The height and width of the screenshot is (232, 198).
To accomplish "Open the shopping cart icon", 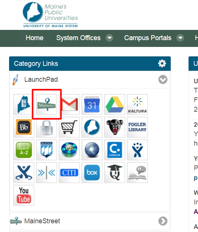I will click(x=69, y=127).
